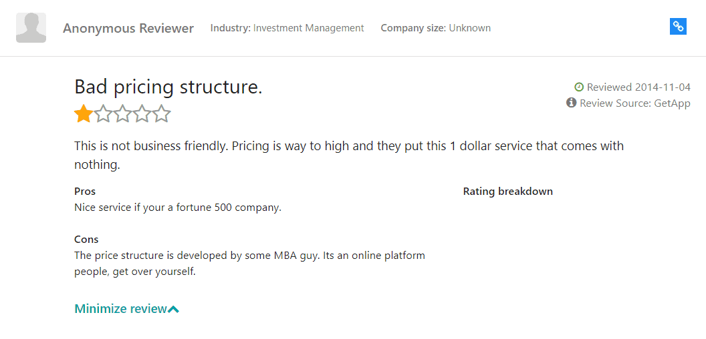Click the Anonymous Reviewer name
Viewport: 706px width, 339px height.
(128, 28)
